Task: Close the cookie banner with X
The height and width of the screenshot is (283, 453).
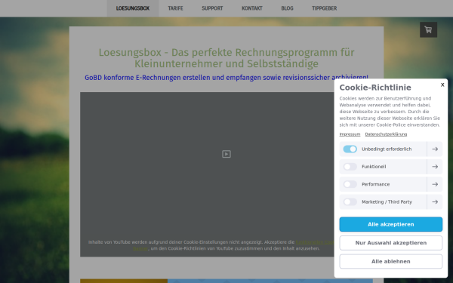Action: coord(442,85)
